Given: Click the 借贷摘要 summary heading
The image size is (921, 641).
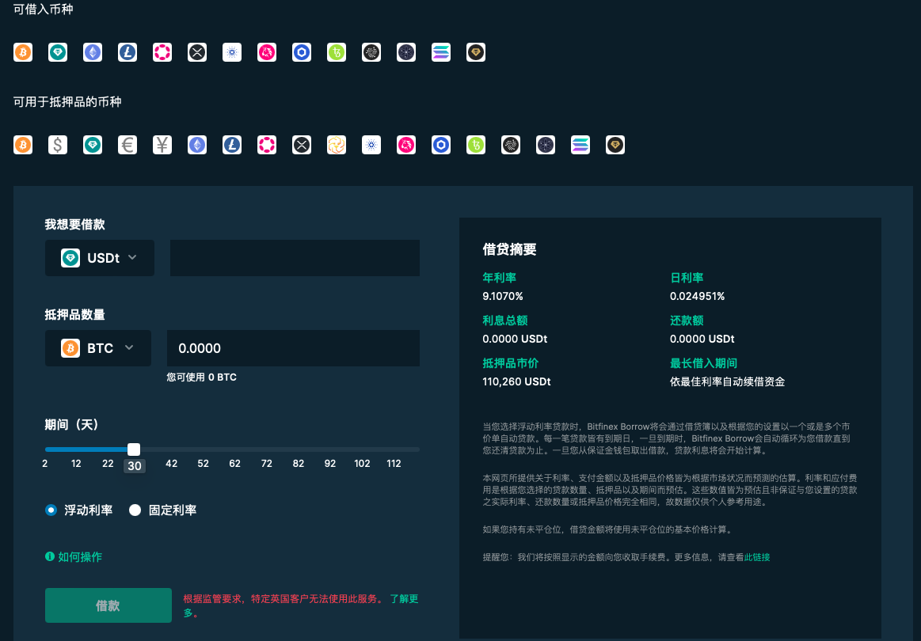Looking at the screenshot, I should pos(509,249).
